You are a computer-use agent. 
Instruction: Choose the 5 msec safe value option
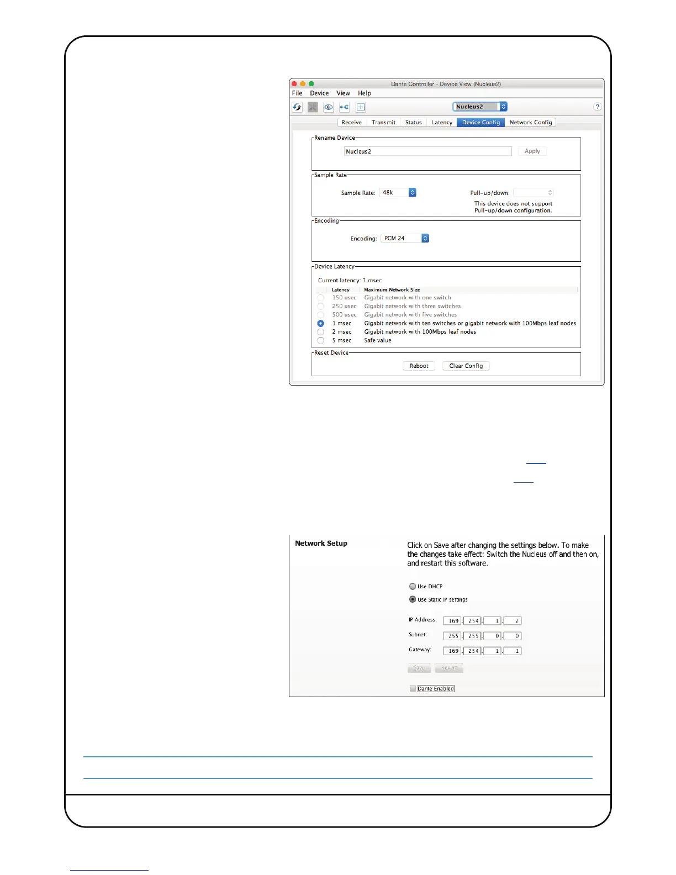[x=321, y=340]
